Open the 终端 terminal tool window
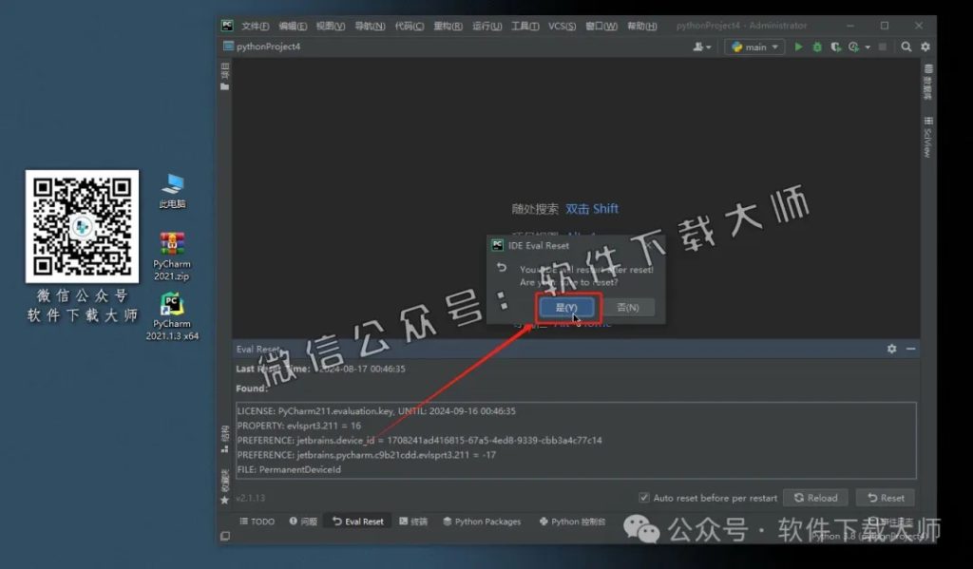The image size is (973, 569). tap(415, 521)
